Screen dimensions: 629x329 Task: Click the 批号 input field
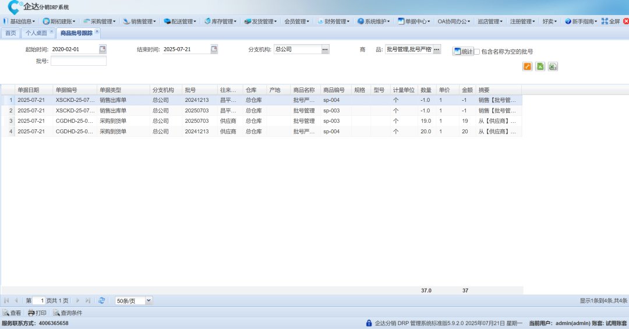click(79, 61)
